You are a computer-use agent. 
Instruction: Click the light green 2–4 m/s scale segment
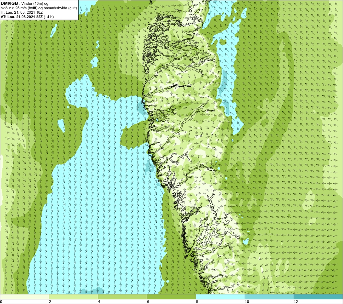(x=73, y=297)
